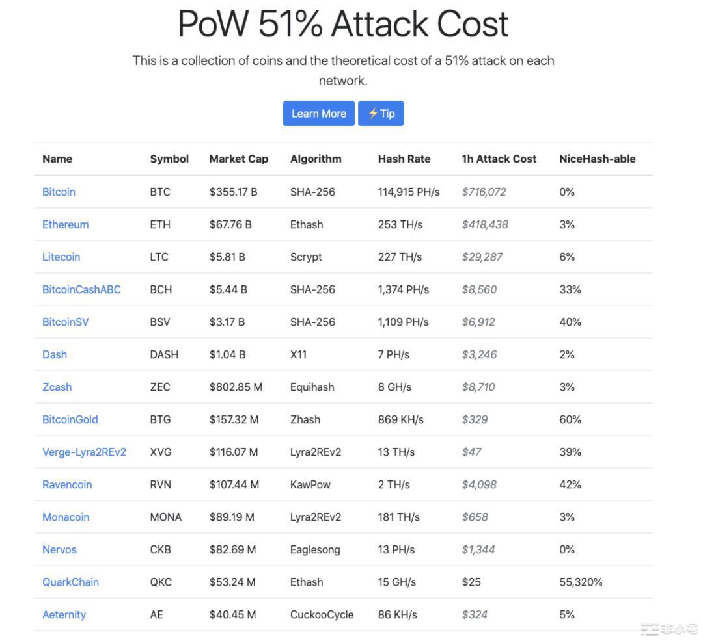Click the NiceHash-able column header

coord(597,159)
